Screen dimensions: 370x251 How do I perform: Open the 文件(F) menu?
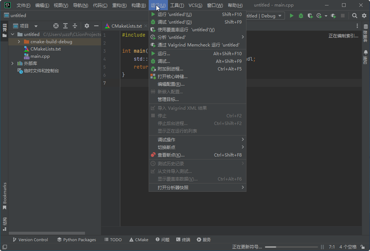[x=23, y=5]
